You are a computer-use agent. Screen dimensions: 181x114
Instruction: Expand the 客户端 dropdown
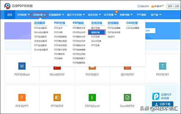pos(156,15)
